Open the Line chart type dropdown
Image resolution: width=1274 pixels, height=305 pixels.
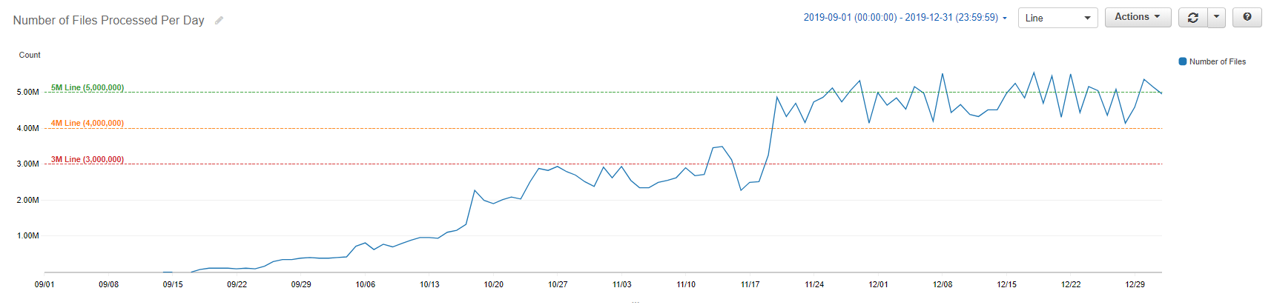(1057, 18)
